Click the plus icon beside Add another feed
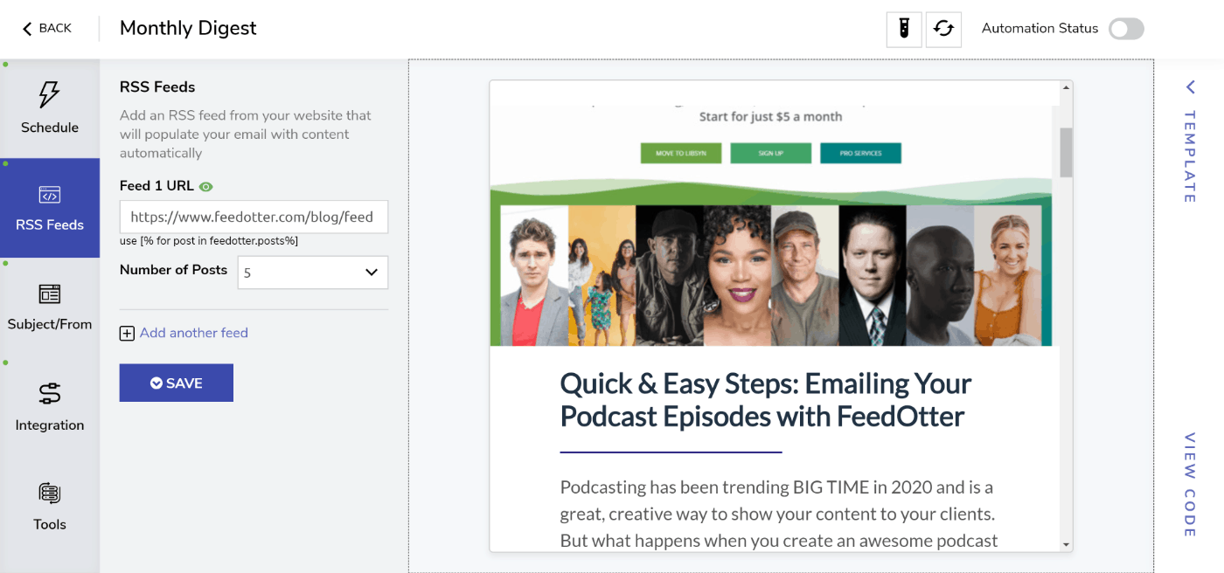This screenshot has height=573, width=1224. 127,333
